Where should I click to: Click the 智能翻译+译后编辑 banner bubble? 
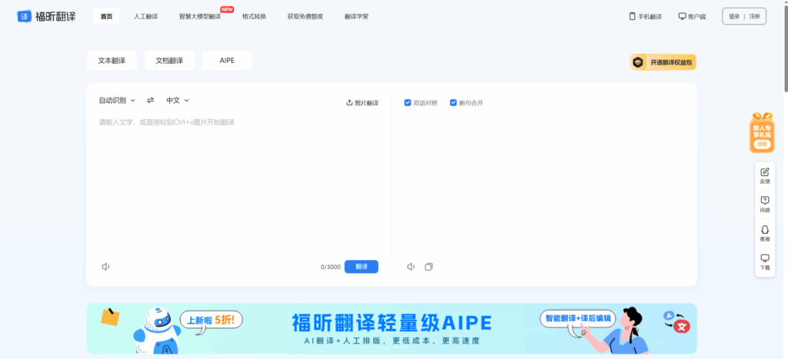click(578, 317)
